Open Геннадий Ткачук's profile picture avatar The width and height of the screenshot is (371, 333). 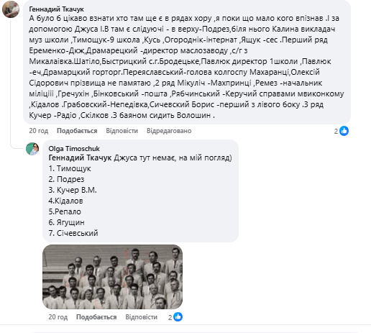click(x=11, y=9)
